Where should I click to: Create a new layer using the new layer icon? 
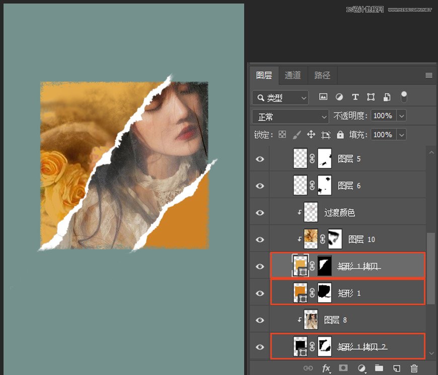point(396,368)
